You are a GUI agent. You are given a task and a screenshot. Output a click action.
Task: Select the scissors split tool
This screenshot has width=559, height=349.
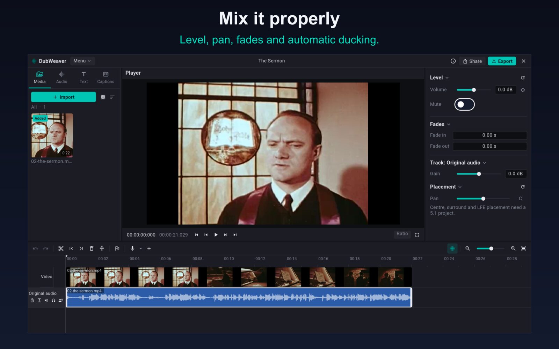61,248
